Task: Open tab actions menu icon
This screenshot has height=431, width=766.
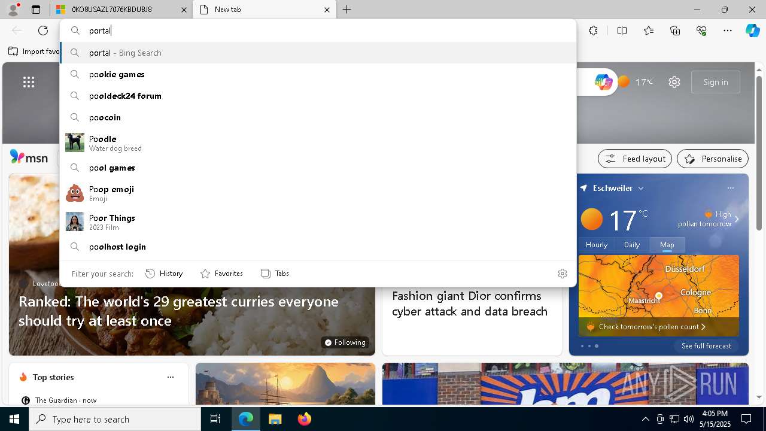Action: coord(36,10)
